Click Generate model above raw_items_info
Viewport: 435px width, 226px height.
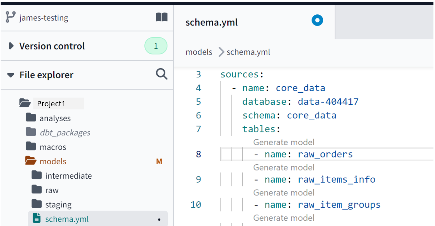[284, 168]
